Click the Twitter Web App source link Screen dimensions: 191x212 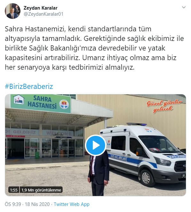point(72,204)
